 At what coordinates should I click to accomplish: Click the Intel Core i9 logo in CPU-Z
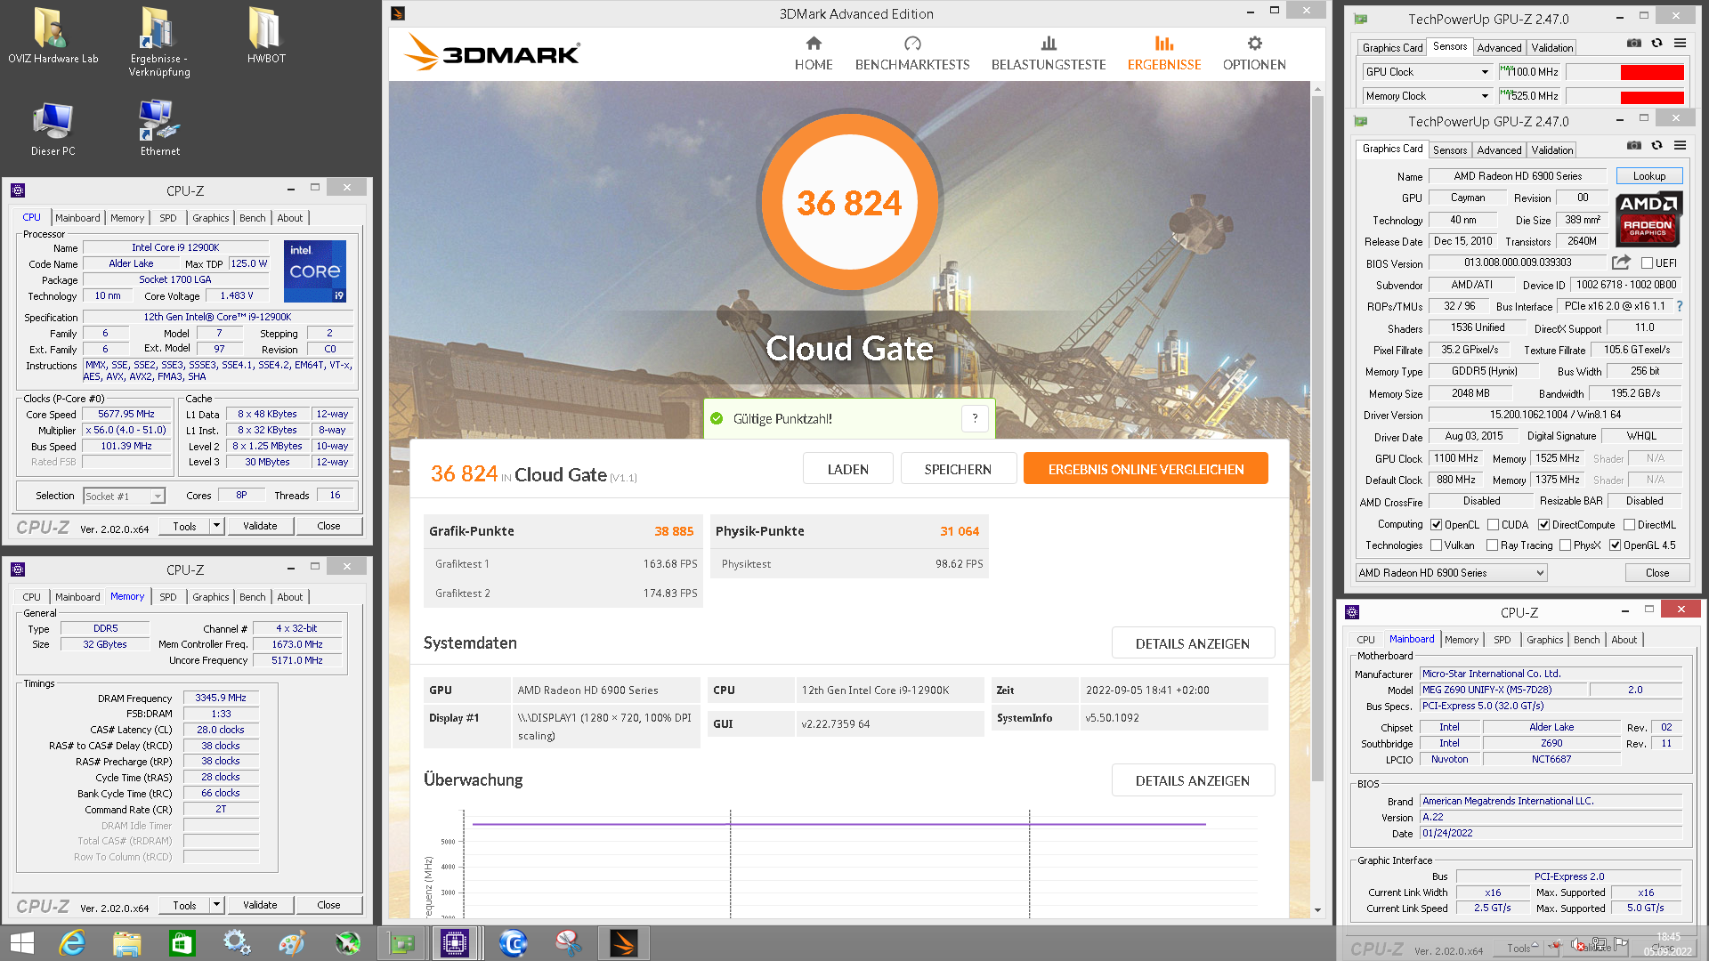[x=315, y=271]
